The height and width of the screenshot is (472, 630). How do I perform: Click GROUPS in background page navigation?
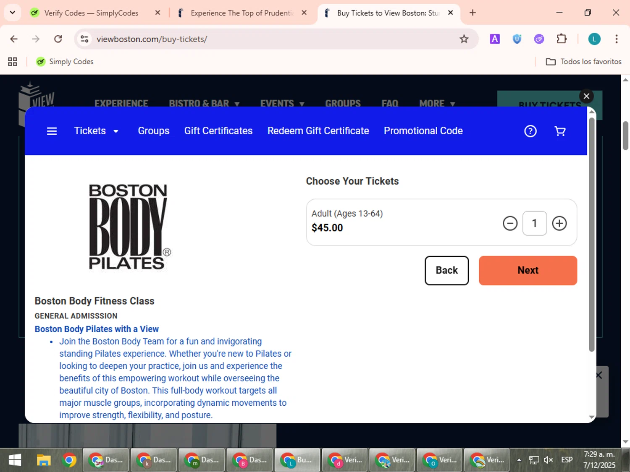tap(343, 103)
